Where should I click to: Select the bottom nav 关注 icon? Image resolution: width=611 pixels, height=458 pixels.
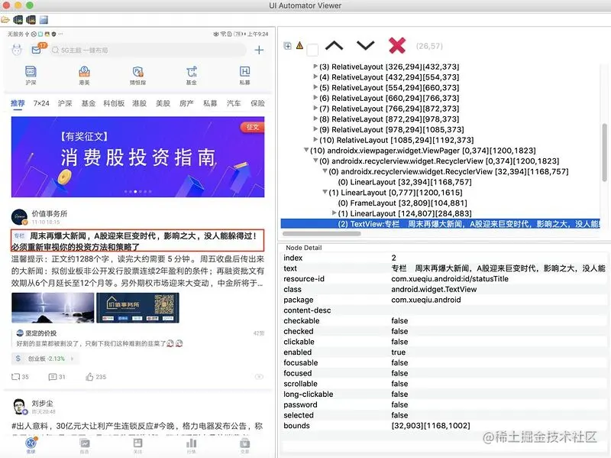point(137,445)
